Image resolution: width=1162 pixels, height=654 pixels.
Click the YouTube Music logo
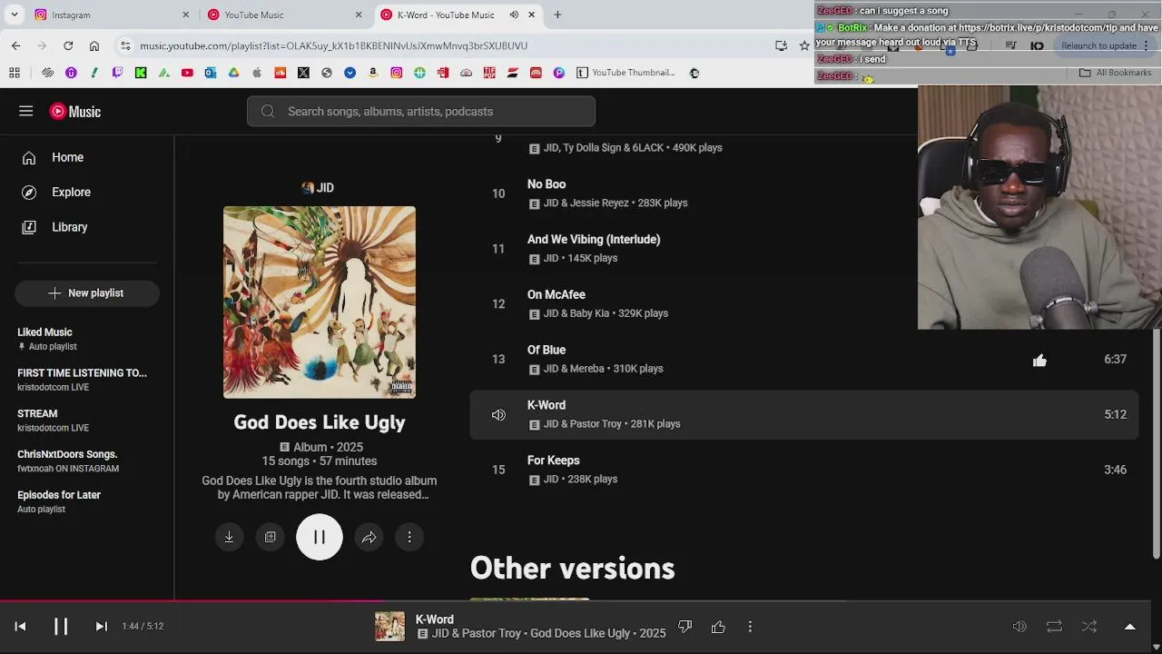pyautogui.click(x=75, y=111)
